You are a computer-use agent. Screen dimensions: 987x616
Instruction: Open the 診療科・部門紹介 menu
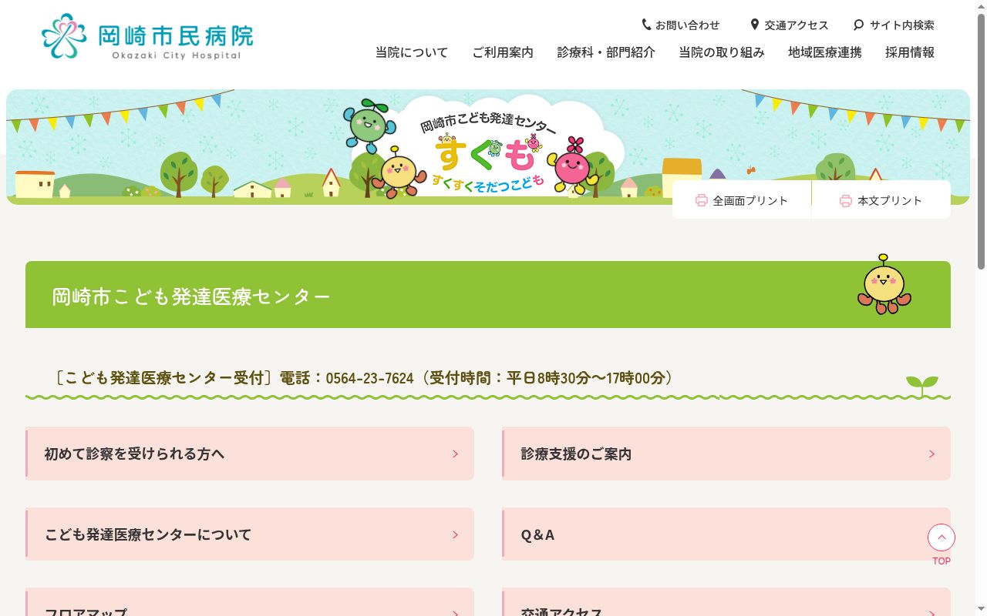tap(606, 52)
